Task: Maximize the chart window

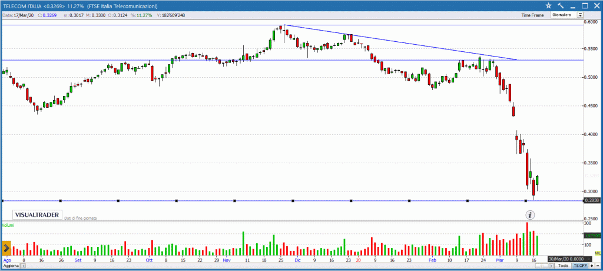Action: tap(585, 6)
